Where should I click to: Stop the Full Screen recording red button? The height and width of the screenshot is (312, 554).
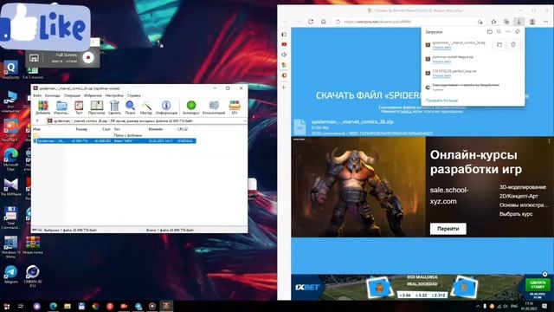(x=88, y=57)
